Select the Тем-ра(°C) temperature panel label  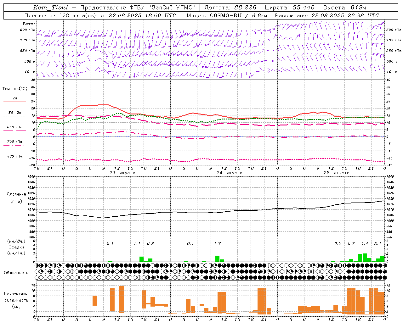point(15,89)
